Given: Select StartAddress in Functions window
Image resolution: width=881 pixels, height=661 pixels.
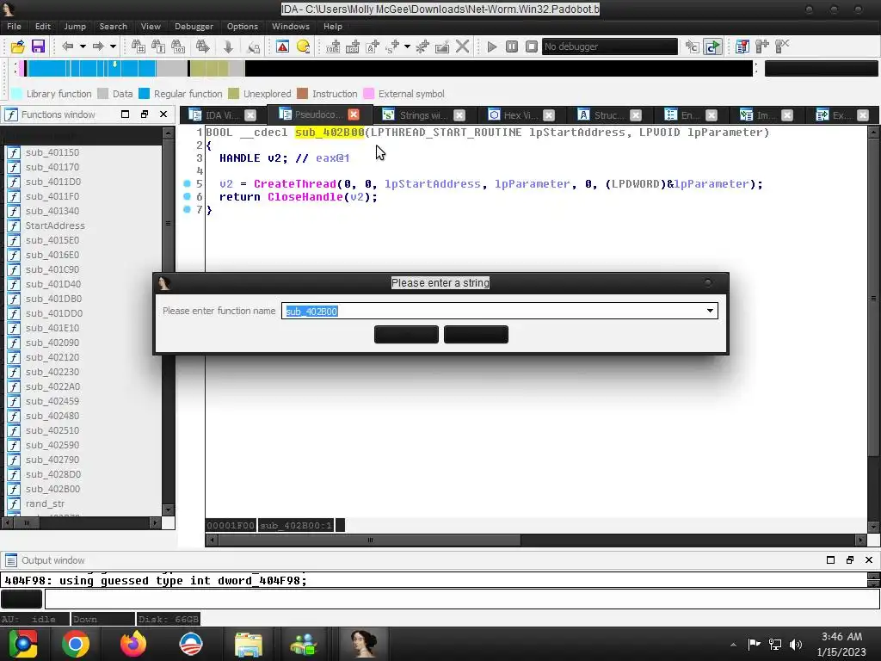Looking at the screenshot, I should (54, 225).
